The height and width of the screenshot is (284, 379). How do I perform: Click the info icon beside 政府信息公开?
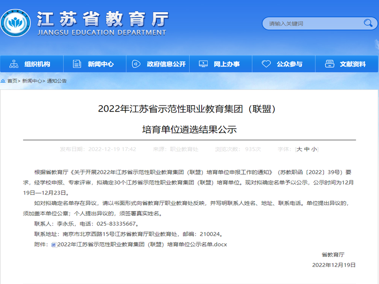(x=137, y=62)
